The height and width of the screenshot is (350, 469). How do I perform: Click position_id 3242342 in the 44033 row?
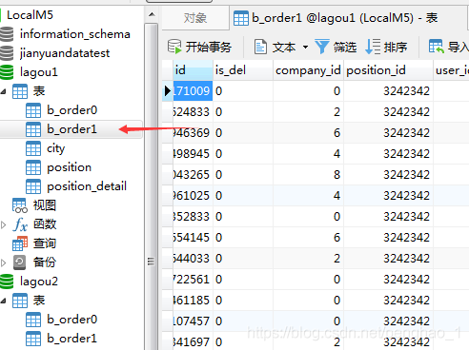click(x=388, y=259)
